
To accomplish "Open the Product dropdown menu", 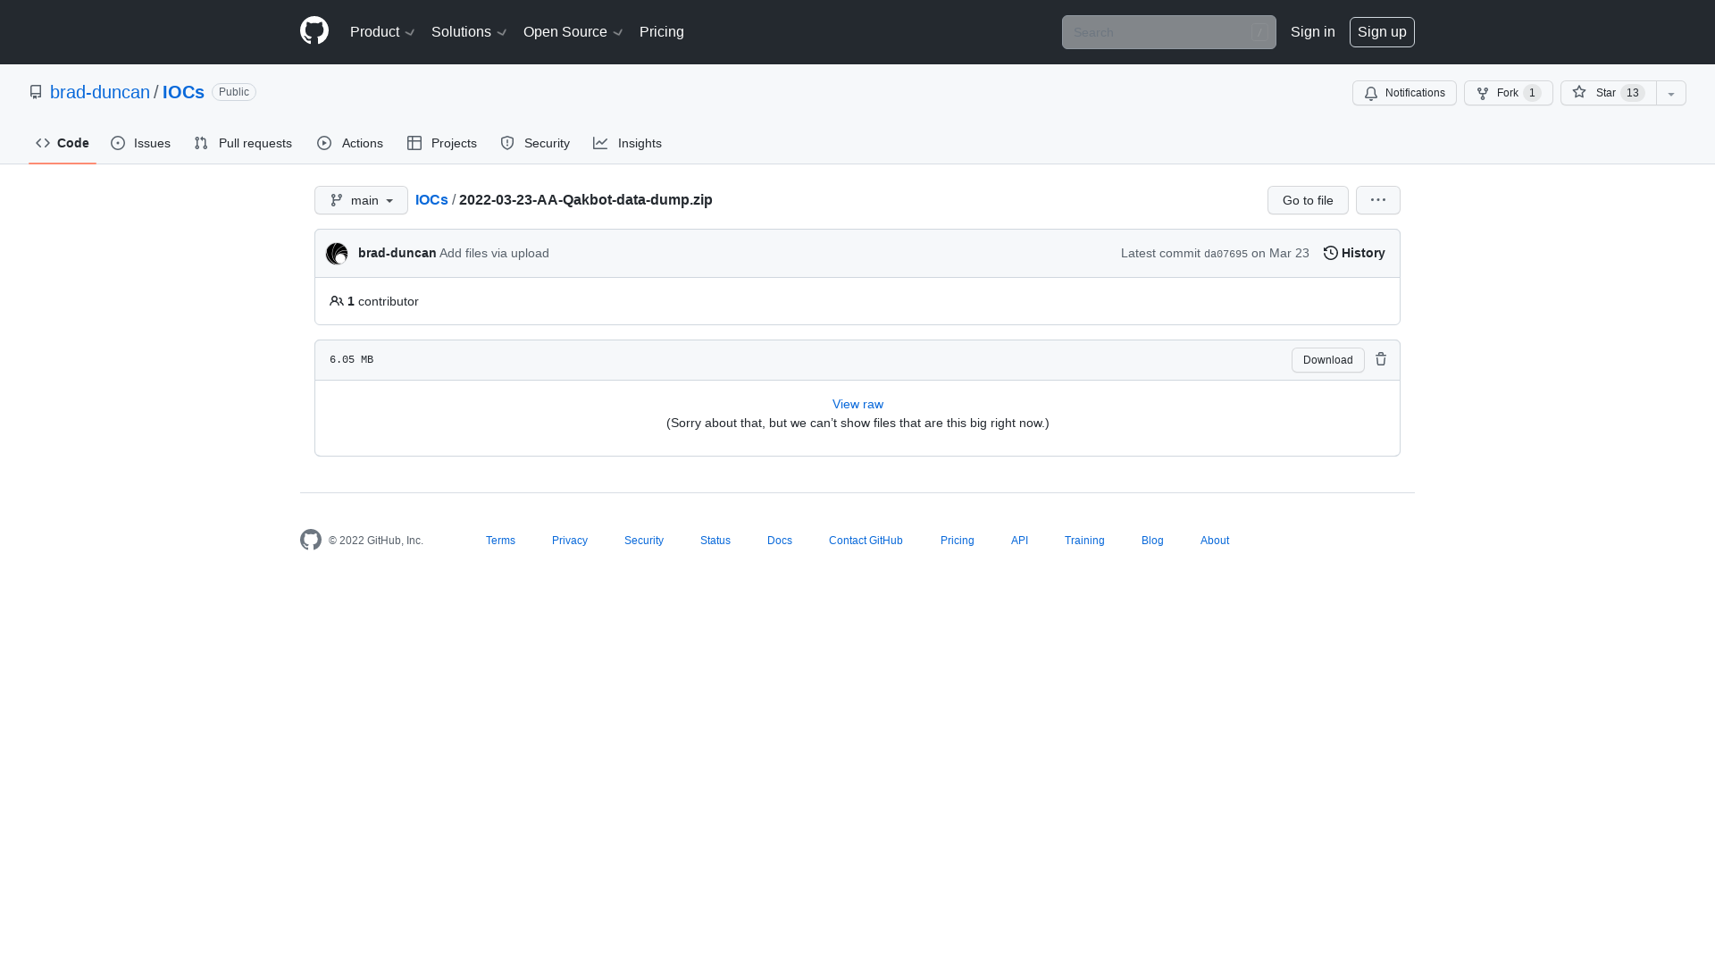I will [x=382, y=32].
